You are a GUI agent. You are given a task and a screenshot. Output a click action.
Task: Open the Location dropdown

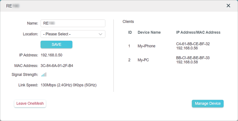(x=73, y=34)
